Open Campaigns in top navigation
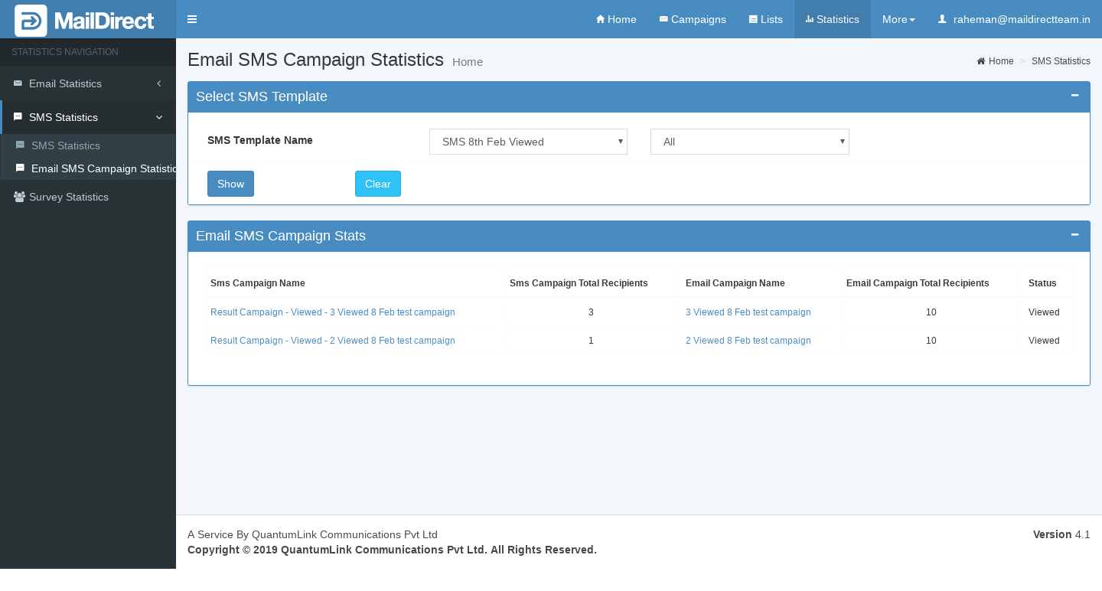1102x591 pixels. (693, 19)
